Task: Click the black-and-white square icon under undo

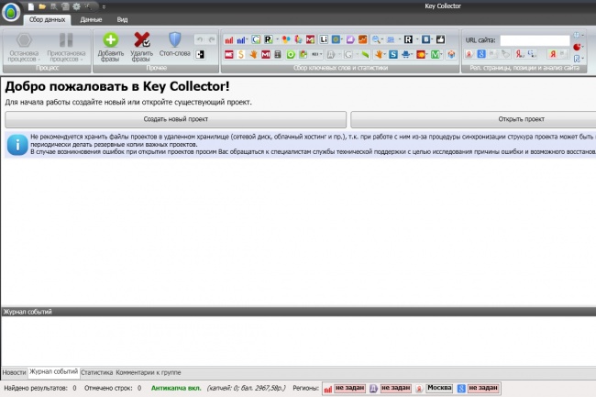Action: pos(200,54)
